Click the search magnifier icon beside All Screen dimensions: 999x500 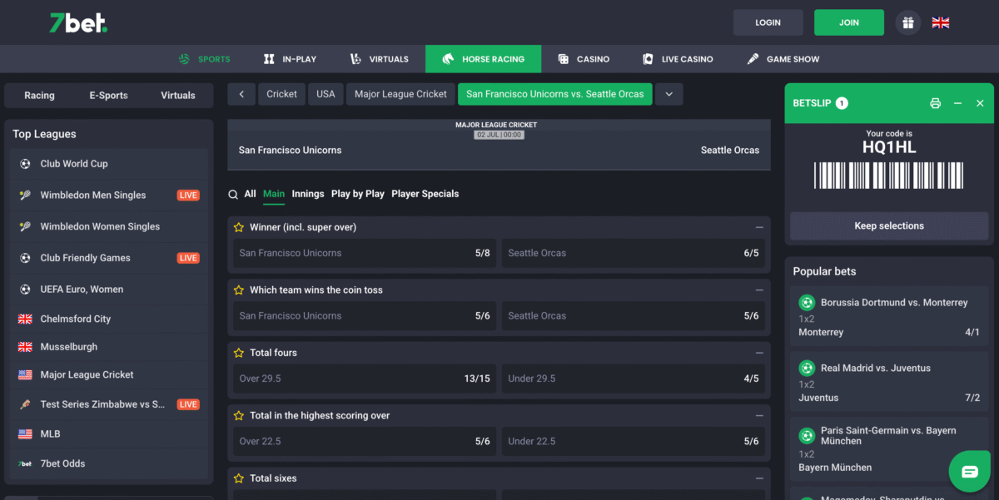(x=234, y=194)
